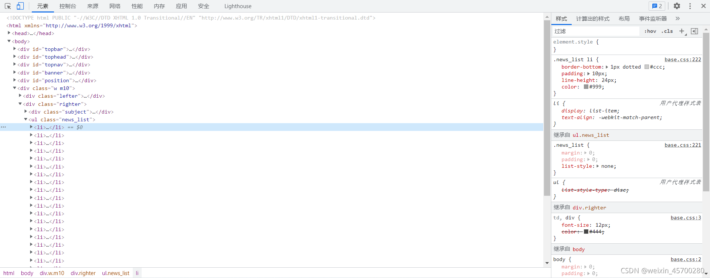
Task: Select li in the breadcrumb bar
Action: point(137,273)
